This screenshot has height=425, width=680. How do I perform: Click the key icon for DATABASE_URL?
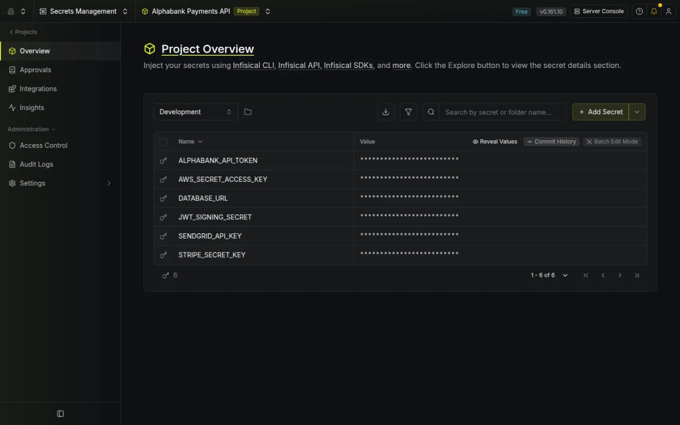[164, 198]
